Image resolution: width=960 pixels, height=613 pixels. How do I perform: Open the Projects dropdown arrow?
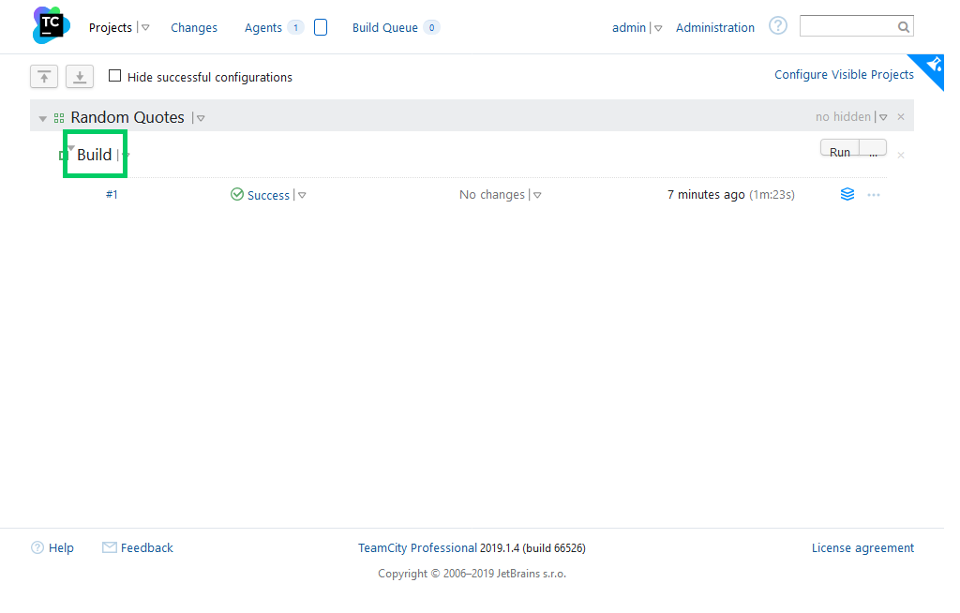click(145, 27)
